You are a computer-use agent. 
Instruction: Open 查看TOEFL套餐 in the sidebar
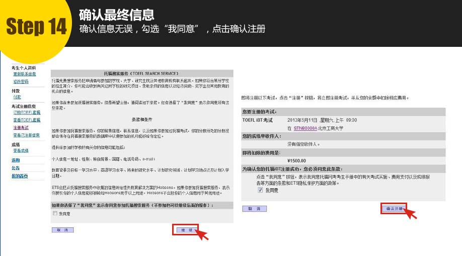click(x=27, y=120)
